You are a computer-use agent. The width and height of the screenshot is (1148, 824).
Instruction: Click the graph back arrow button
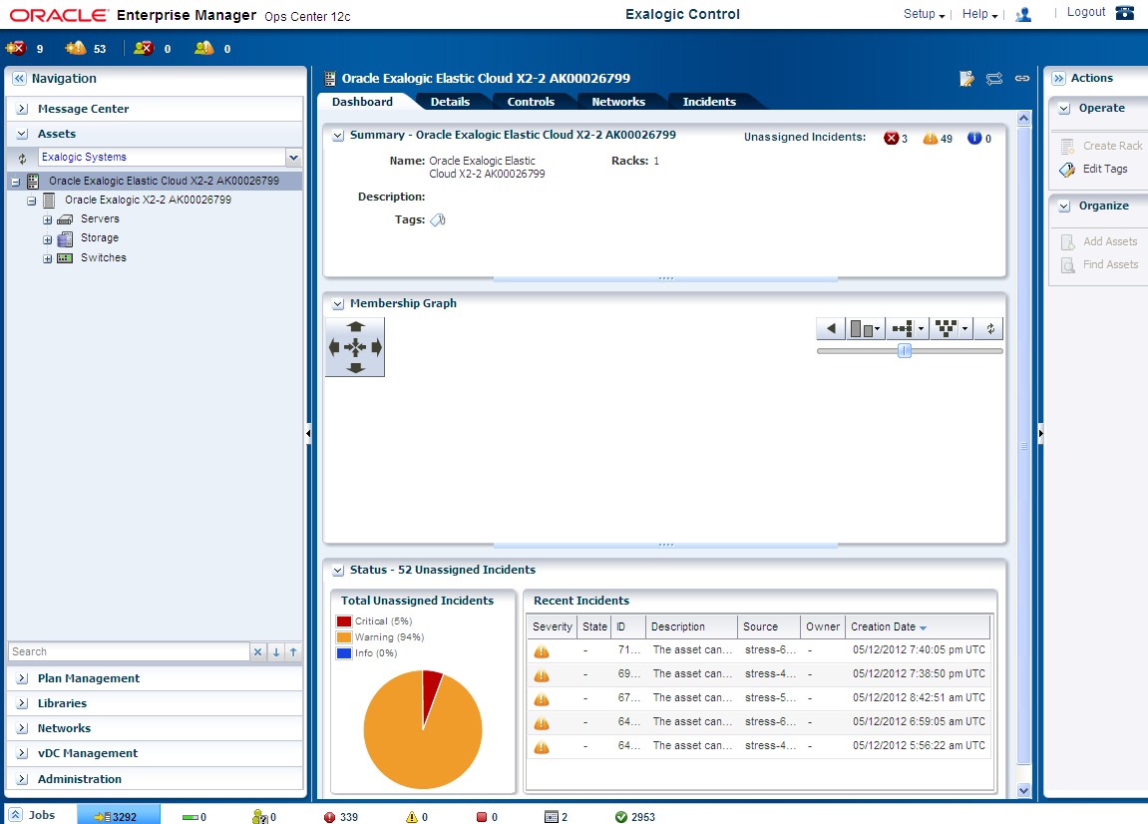point(831,329)
